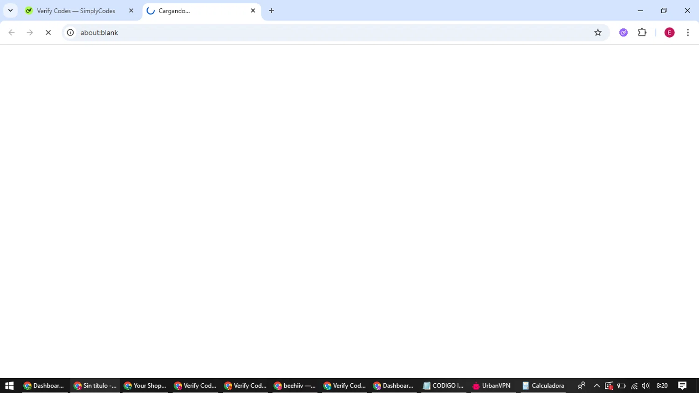Minimize the Chrome window
The height and width of the screenshot is (393, 699).
pyautogui.click(x=640, y=11)
